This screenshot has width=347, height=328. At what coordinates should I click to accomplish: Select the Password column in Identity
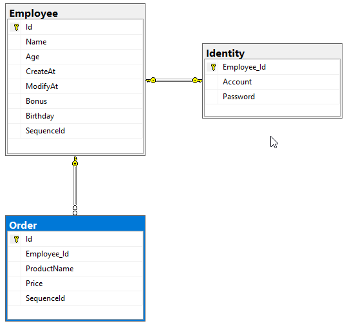272,97
